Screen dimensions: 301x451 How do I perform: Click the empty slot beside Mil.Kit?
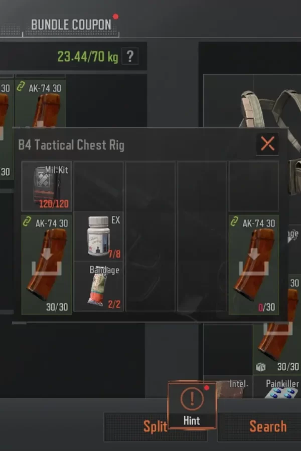click(98, 186)
